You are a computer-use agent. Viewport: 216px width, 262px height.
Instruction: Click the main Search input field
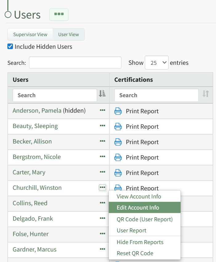point(75,63)
